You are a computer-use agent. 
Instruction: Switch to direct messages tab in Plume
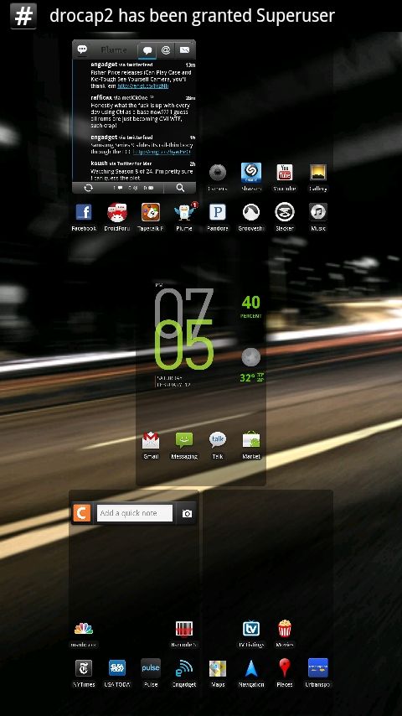(184, 49)
